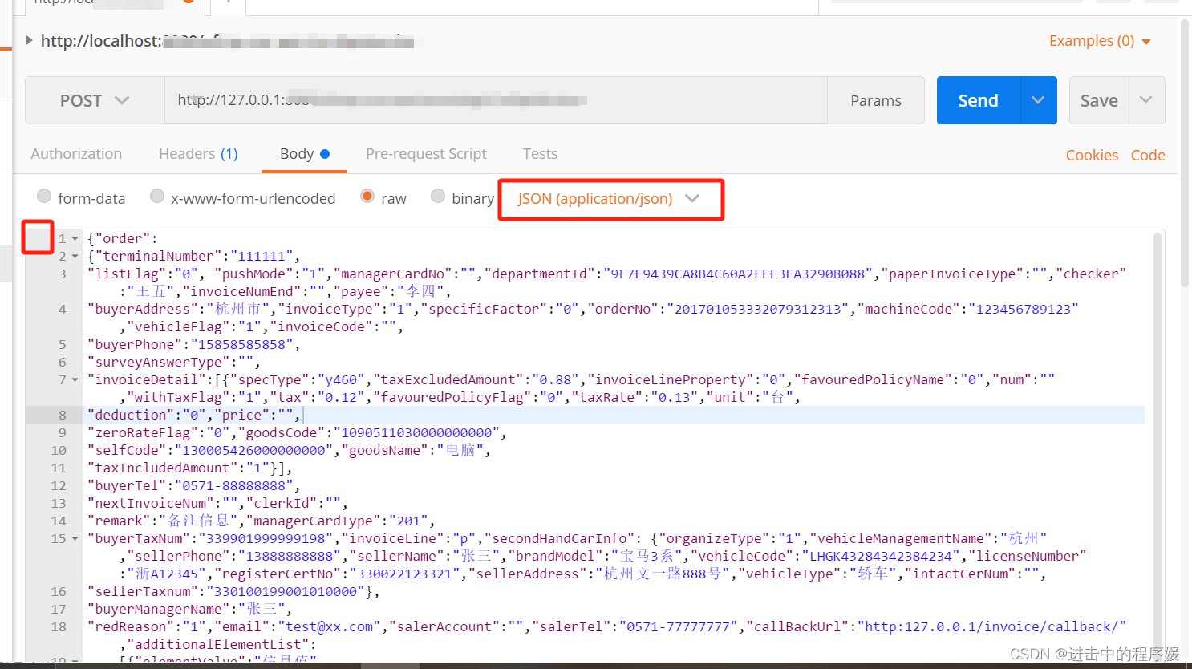The width and height of the screenshot is (1192, 669).
Task: Switch to the Authorization tab
Action: point(76,153)
